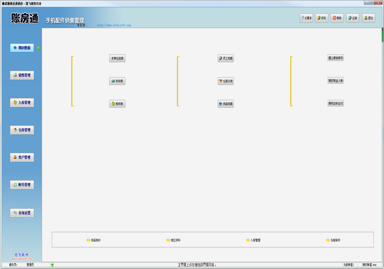This screenshot has height=269, width=384.
Task: Click the green icon in the status bar
Action: (52, 264)
